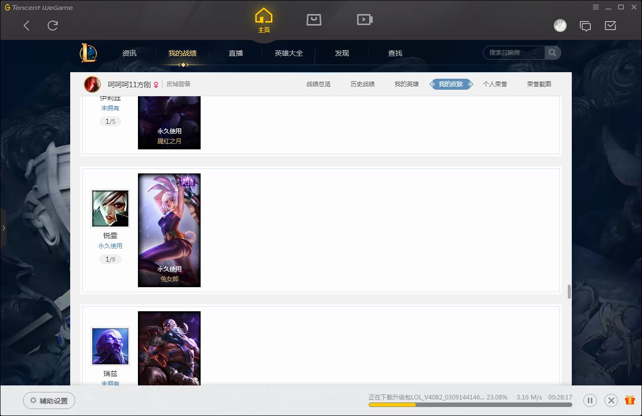Click the 锐雯 champion portrait
The image size is (642, 416).
110,209
